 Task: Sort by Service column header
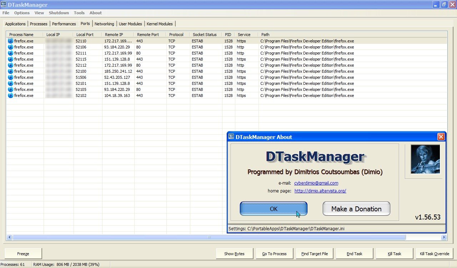pyautogui.click(x=247, y=35)
